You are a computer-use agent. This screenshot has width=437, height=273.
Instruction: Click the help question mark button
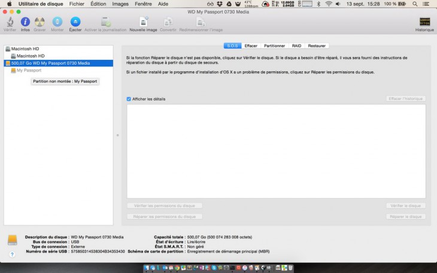tap(12, 254)
